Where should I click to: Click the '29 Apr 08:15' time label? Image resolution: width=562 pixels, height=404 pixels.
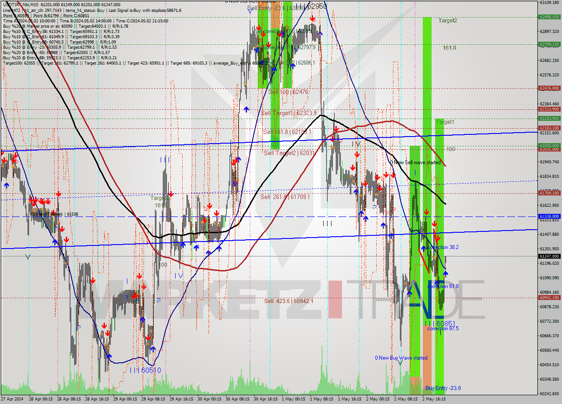(x=152, y=399)
